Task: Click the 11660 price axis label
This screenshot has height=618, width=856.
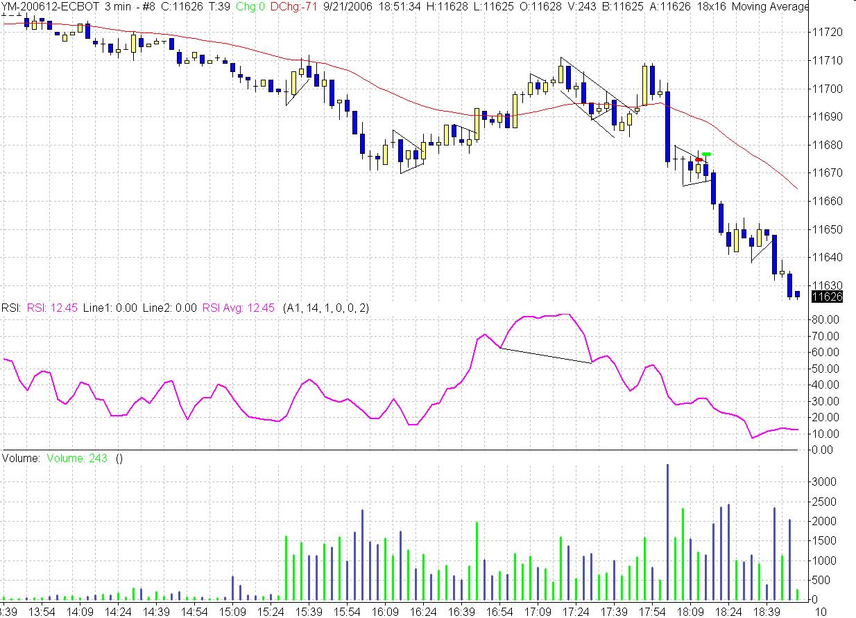Action: 827,201
